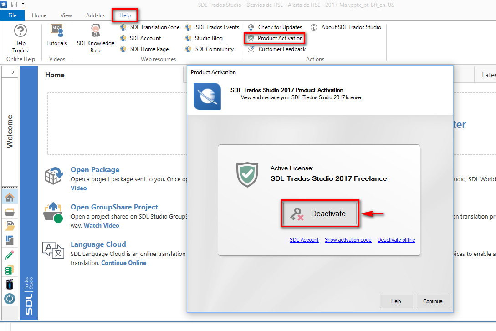Open SDL Account in ribbon

[140, 38]
